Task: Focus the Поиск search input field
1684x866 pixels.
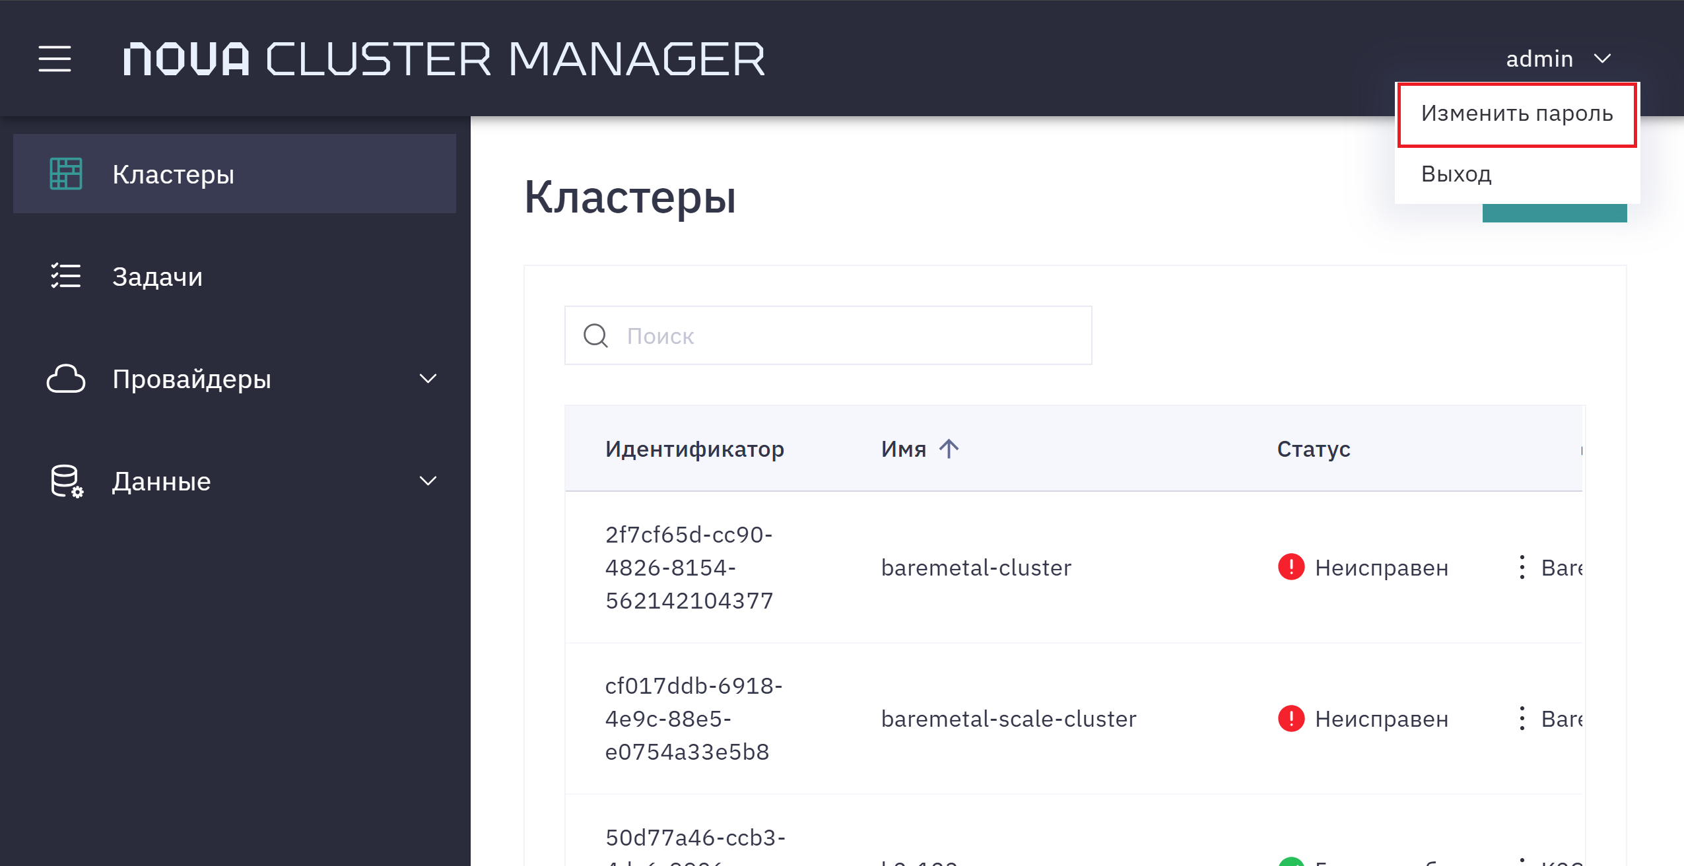Action: click(828, 335)
